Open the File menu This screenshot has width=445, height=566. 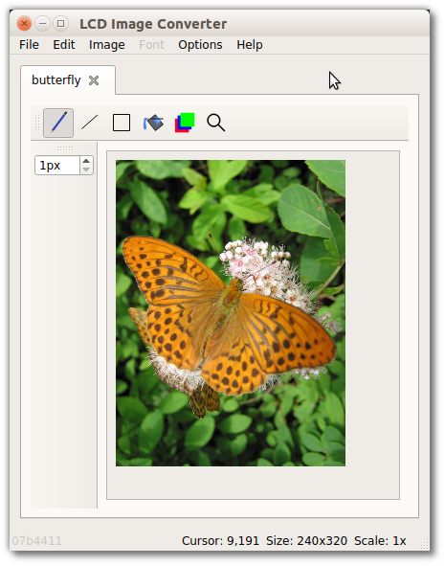pos(30,45)
